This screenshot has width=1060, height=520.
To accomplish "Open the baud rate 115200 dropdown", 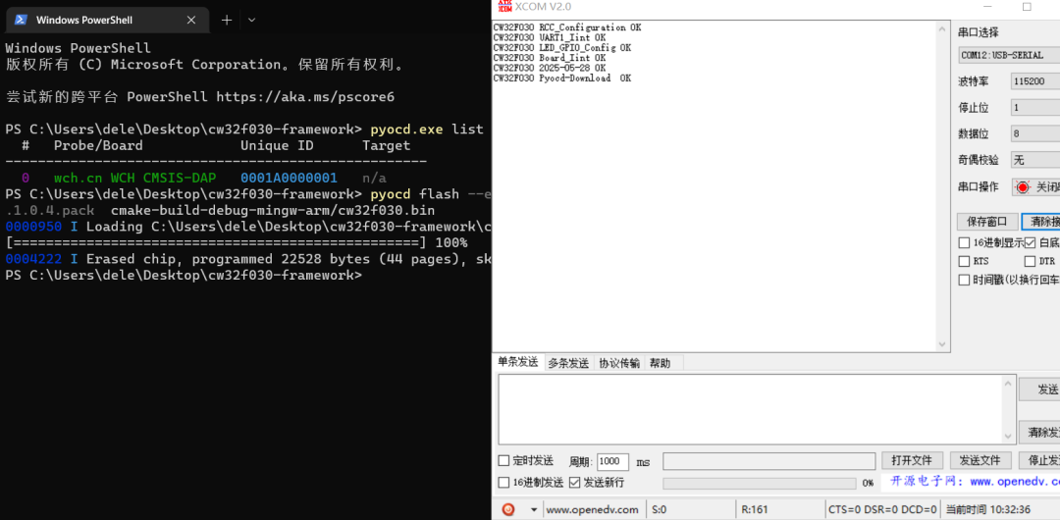I will (x=1035, y=81).
